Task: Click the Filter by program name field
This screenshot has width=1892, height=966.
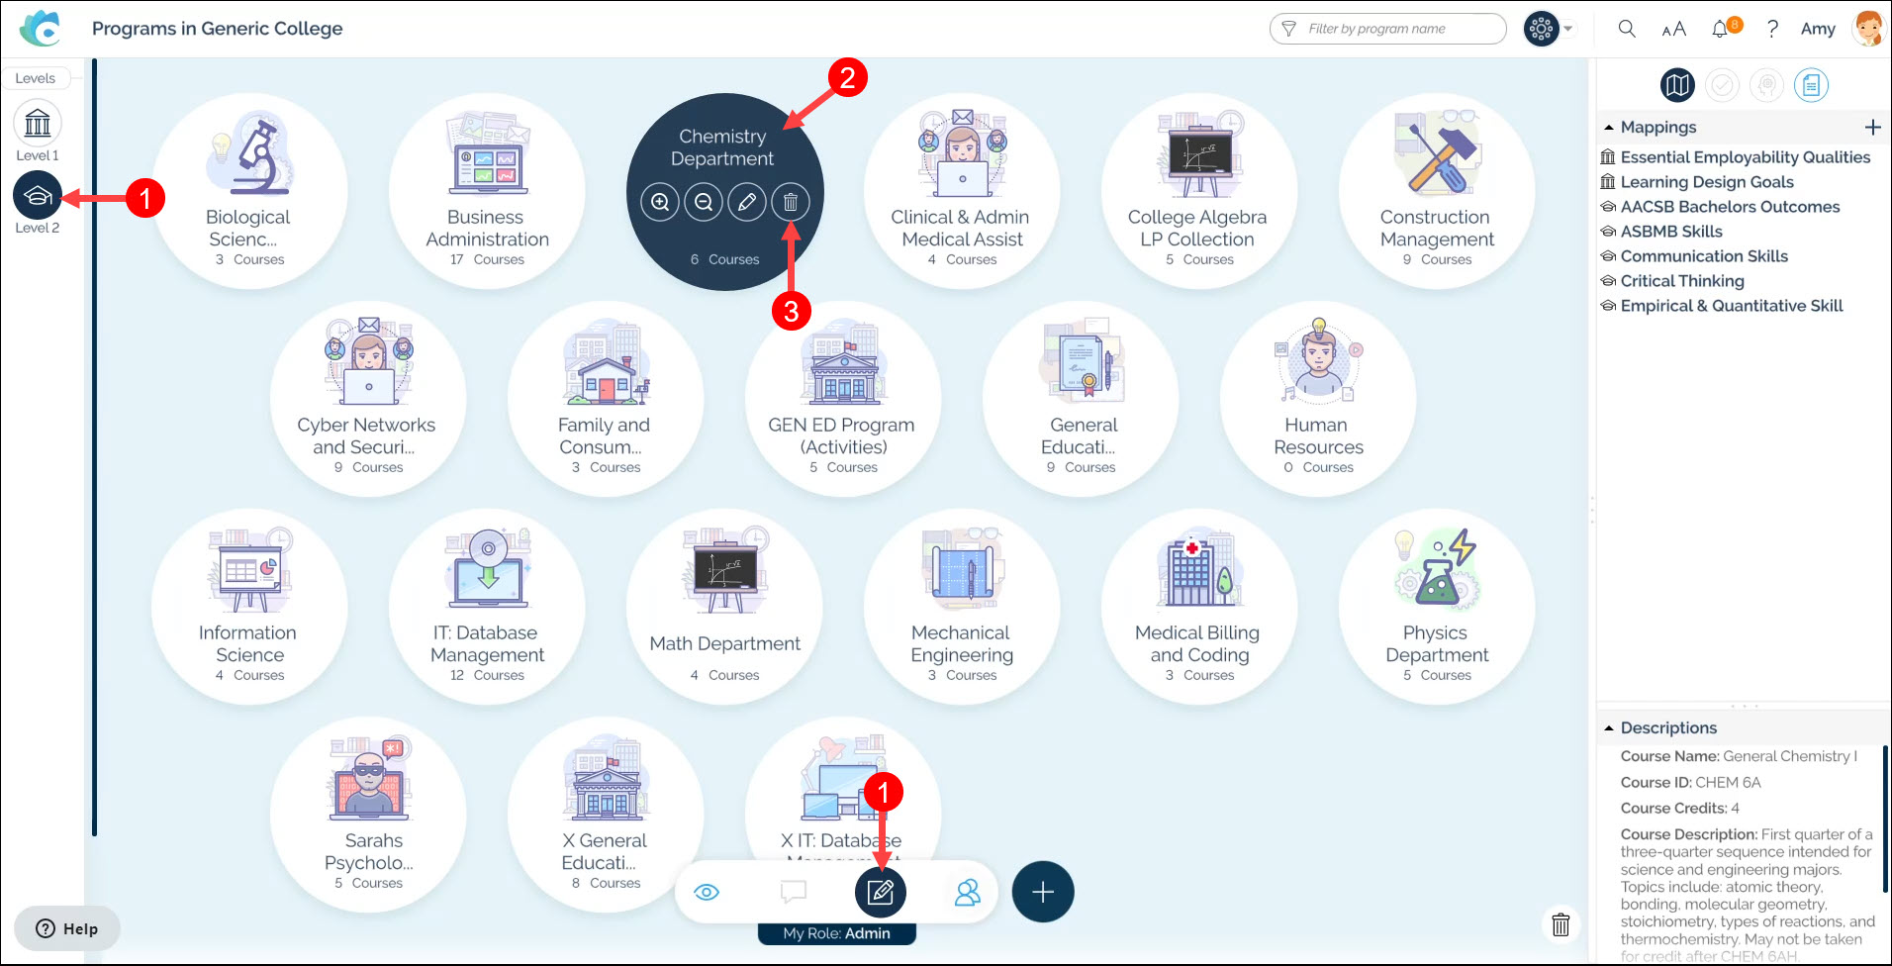Action: tap(1387, 29)
